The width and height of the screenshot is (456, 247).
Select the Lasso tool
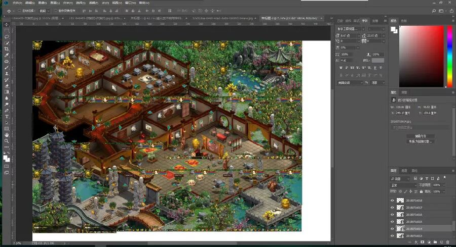(x=7, y=37)
